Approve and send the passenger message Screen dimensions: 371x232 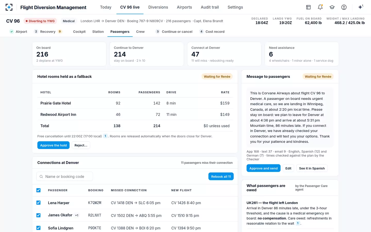264,168
